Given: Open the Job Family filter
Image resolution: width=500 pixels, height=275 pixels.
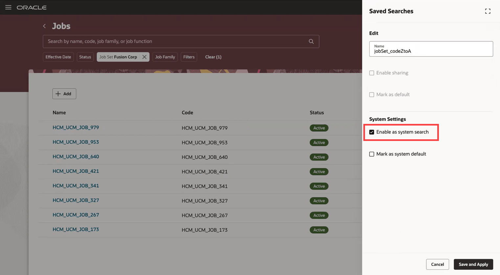Looking at the screenshot, I should coord(165,57).
